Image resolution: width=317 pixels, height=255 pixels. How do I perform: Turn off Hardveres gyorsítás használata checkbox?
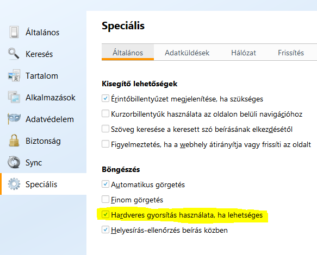pyautogui.click(x=105, y=214)
